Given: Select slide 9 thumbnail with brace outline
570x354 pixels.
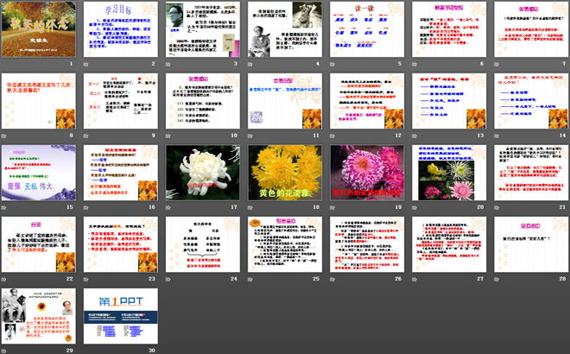Looking at the screenshot, I should point(120,103).
